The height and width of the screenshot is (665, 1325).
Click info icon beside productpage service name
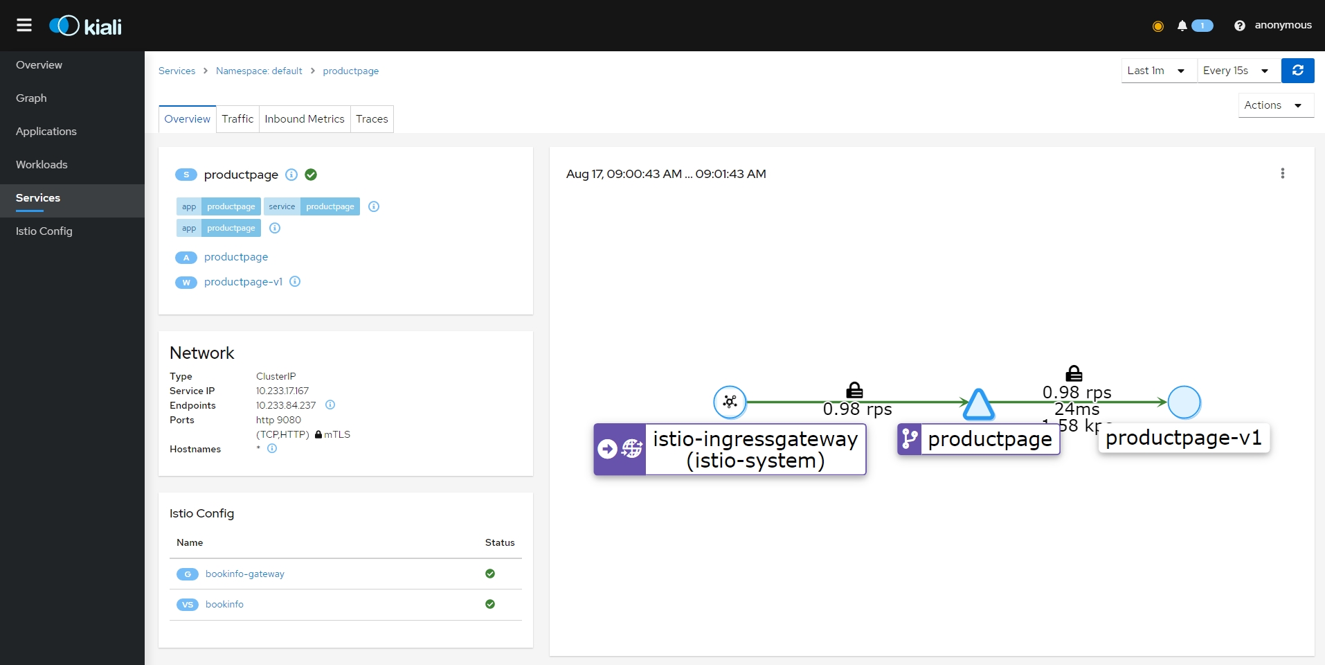291,175
